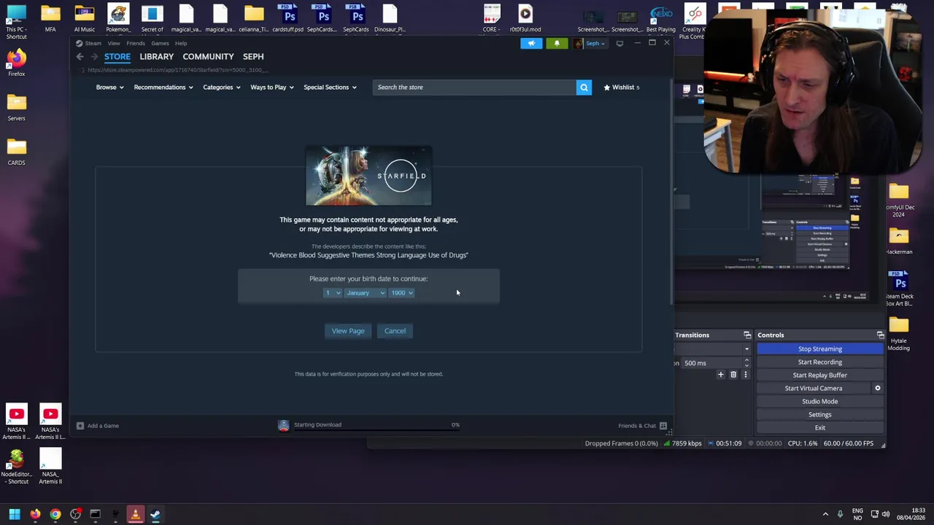Open the Games menu in Steam

pos(160,44)
